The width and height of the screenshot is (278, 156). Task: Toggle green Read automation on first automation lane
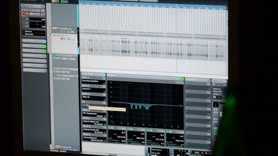click(55, 55)
